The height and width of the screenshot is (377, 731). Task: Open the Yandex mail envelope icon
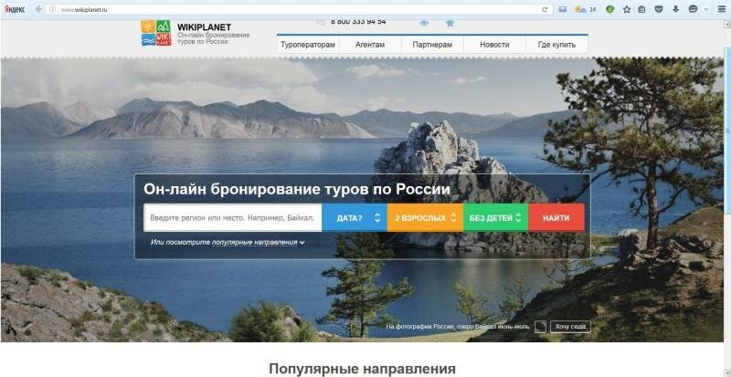coord(563,9)
